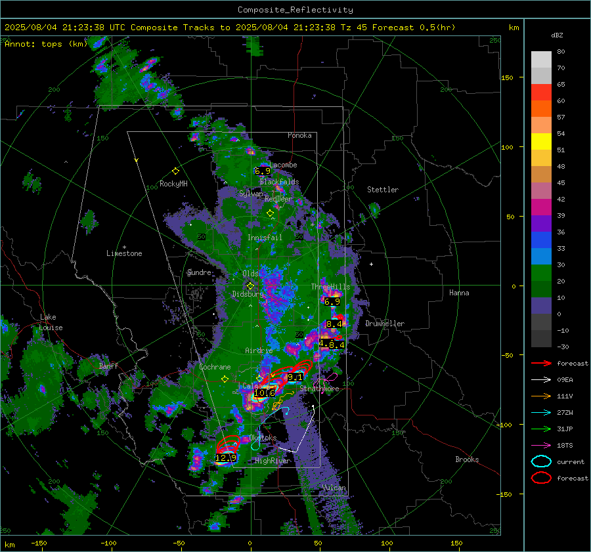
Task: Click the red forecast ellipse legend icon
Action: (541, 478)
